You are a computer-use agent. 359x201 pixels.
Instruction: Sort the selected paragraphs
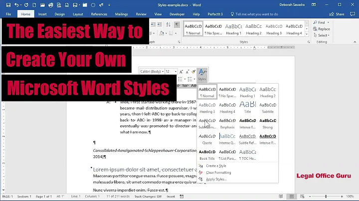[x=169, y=24]
